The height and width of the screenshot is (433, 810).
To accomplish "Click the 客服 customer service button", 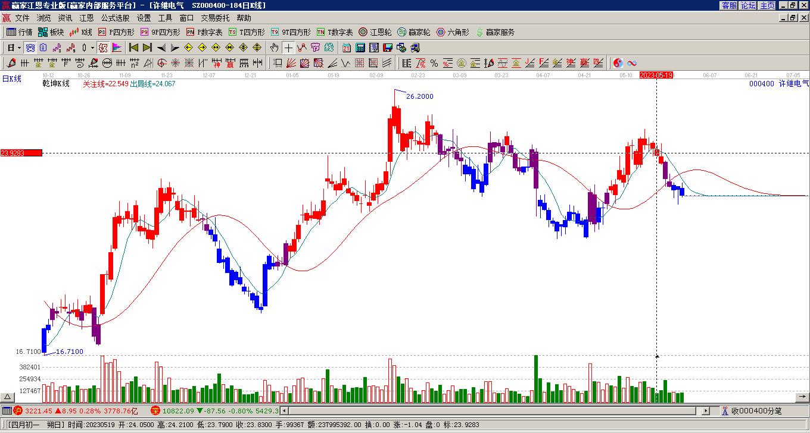I will coord(729,5).
